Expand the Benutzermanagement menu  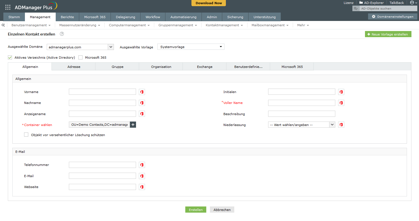31,25
